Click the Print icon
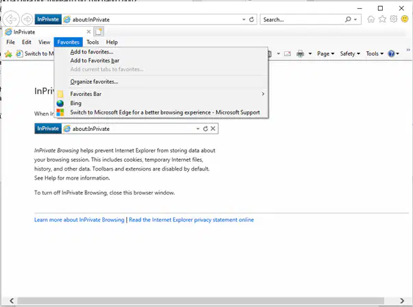413x307 pixels. click(300, 53)
